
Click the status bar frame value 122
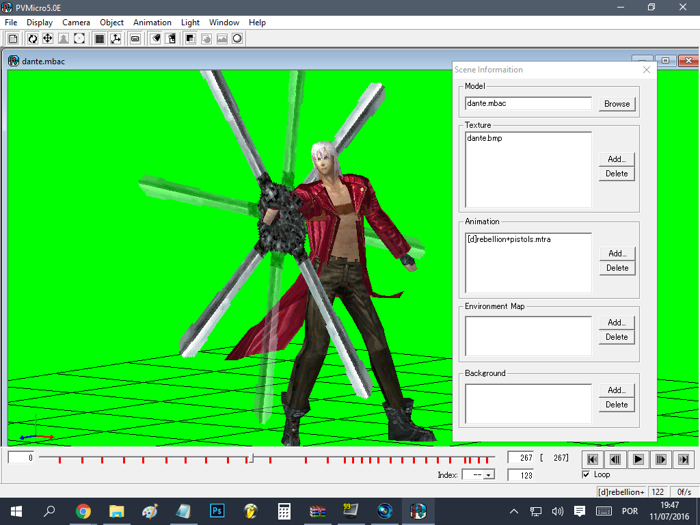pos(658,492)
